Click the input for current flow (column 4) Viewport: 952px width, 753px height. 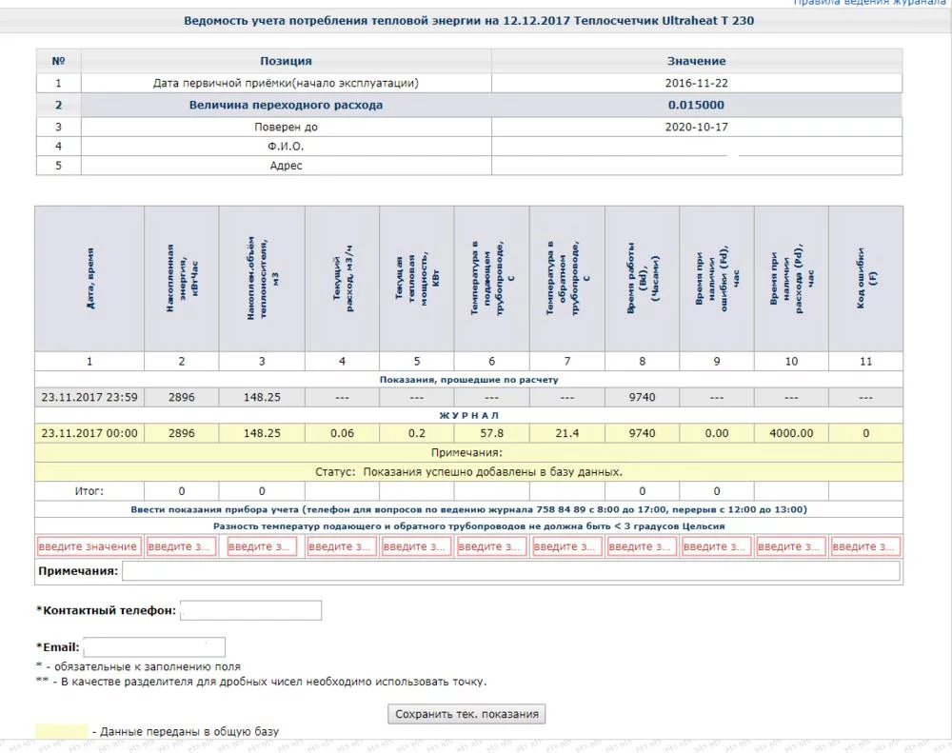(342, 547)
